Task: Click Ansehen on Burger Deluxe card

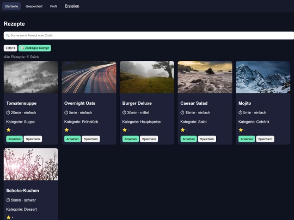Action: coord(131,139)
